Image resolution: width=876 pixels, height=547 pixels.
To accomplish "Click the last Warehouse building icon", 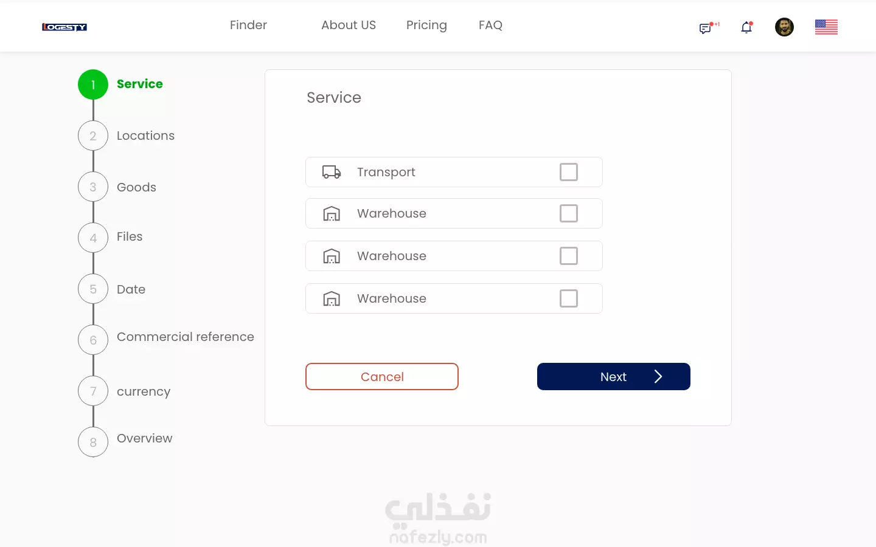I will [332, 298].
